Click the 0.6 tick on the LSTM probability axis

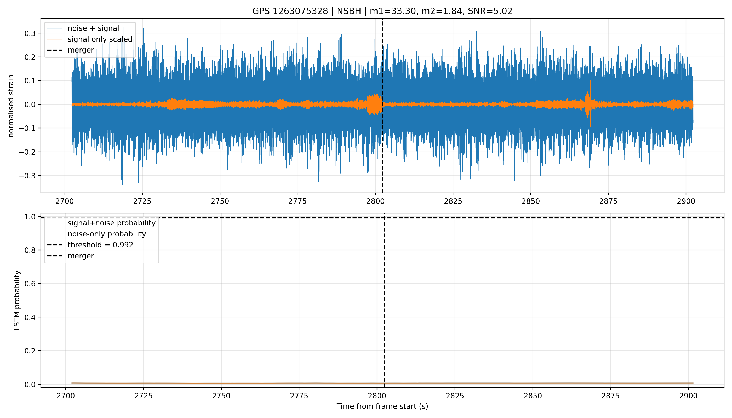coord(30,284)
